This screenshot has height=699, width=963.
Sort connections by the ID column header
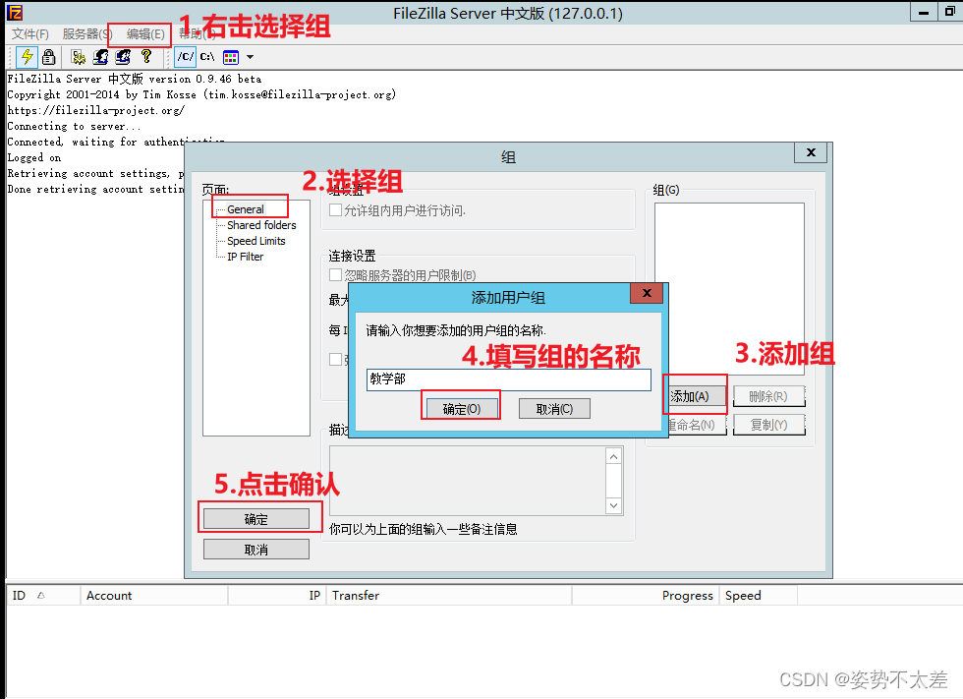click(43, 595)
